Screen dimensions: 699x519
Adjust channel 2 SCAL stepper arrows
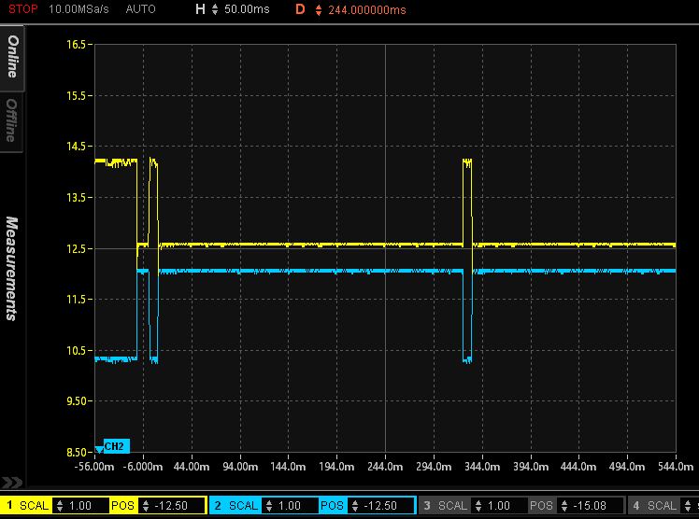(270, 506)
